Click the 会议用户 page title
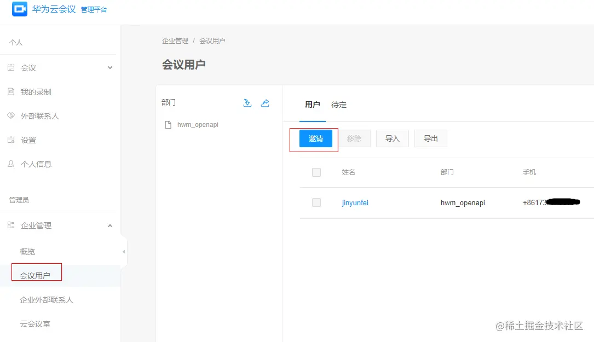 [184, 65]
